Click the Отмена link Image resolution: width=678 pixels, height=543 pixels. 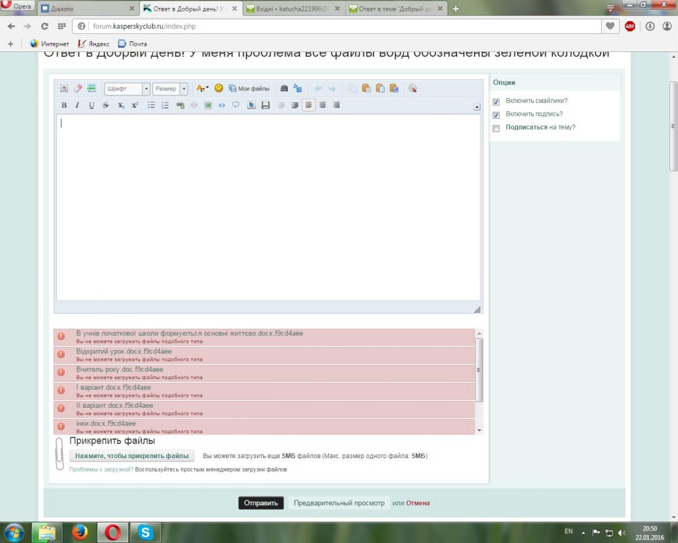[418, 503]
